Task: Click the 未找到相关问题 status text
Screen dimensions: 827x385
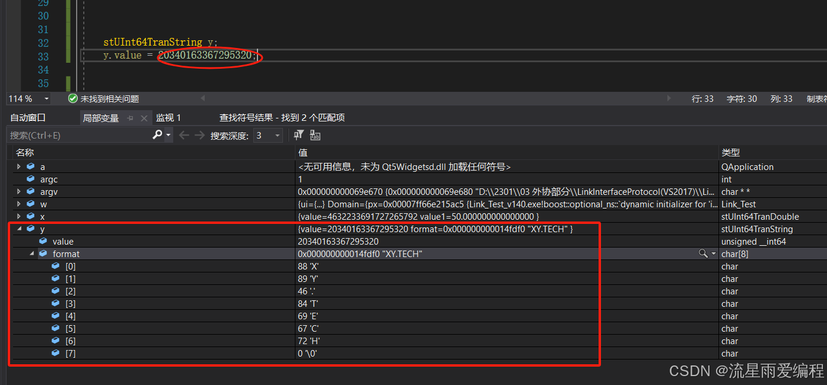Action: 110,99
